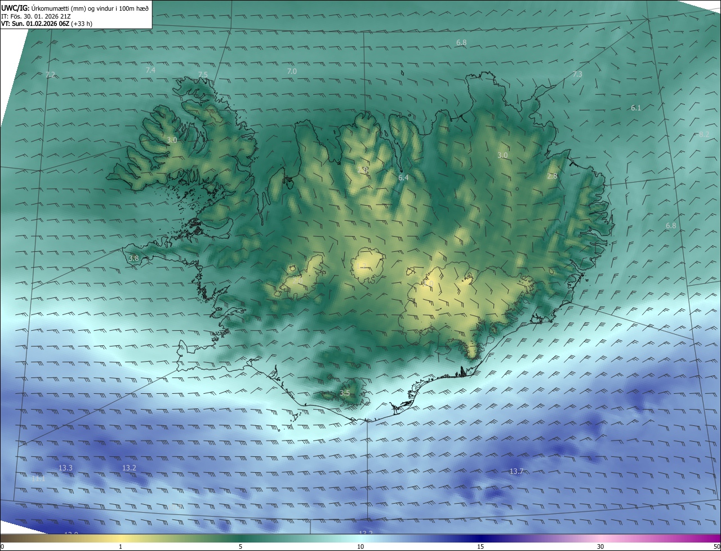Click the initial time line 'IT: Fös. 30. 01. 2026 21Z'
This screenshot has height=551, width=721.
[37, 16]
